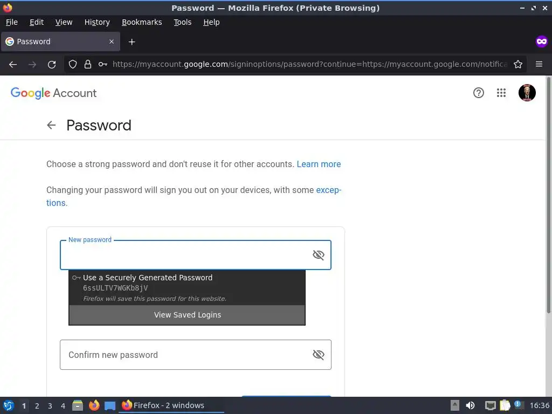This screenshot has width=552, height=414.
Task: Show the confirm new password text
Action: (x=318, y=355)
